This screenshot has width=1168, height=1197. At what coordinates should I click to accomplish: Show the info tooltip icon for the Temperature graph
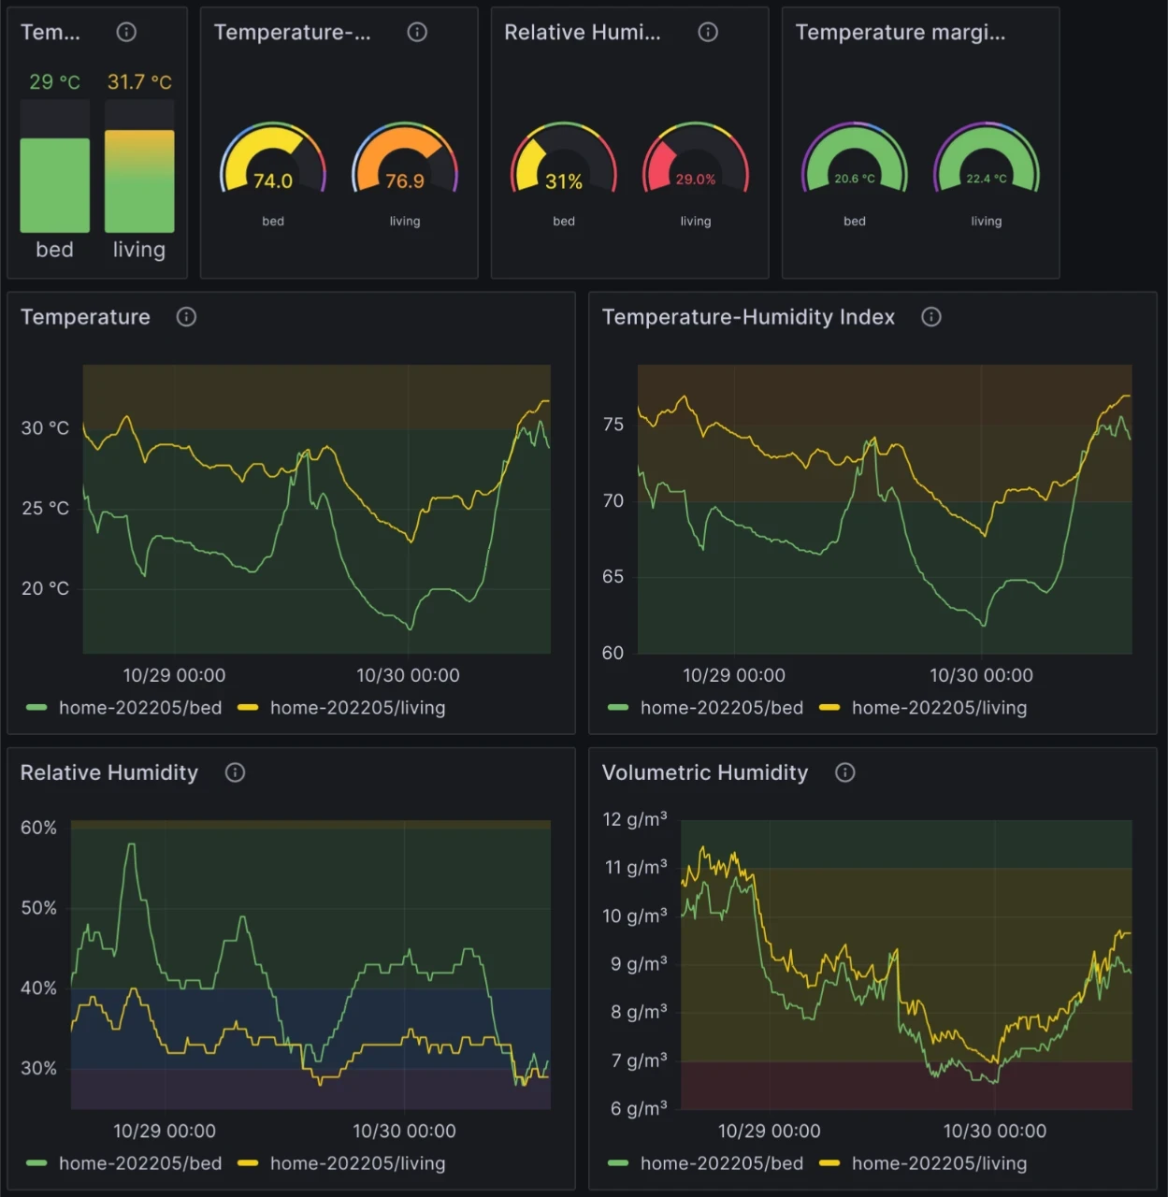[x=186, y=317]
